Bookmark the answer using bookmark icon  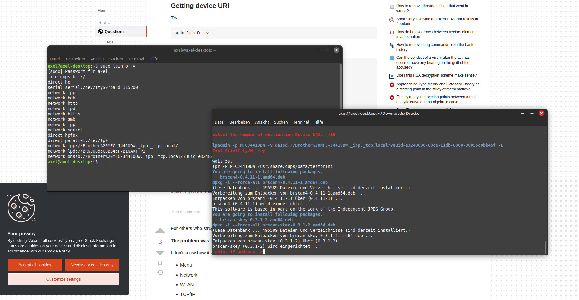coord(160,263)
